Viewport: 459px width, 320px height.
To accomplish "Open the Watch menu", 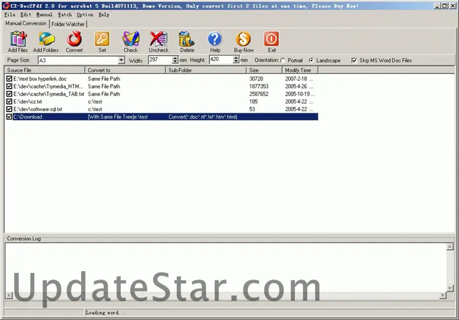I will 65,15.
